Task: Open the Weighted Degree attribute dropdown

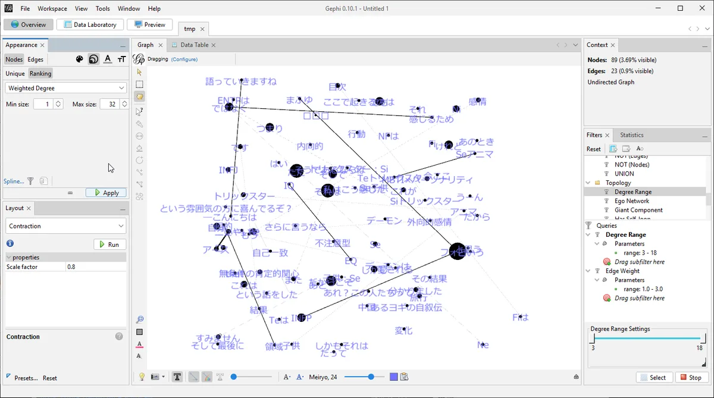Action: click(65, 88)
